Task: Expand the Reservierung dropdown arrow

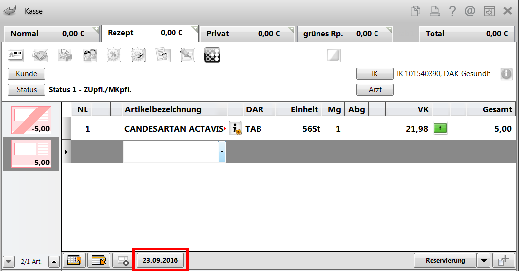Action: [484, 260]
